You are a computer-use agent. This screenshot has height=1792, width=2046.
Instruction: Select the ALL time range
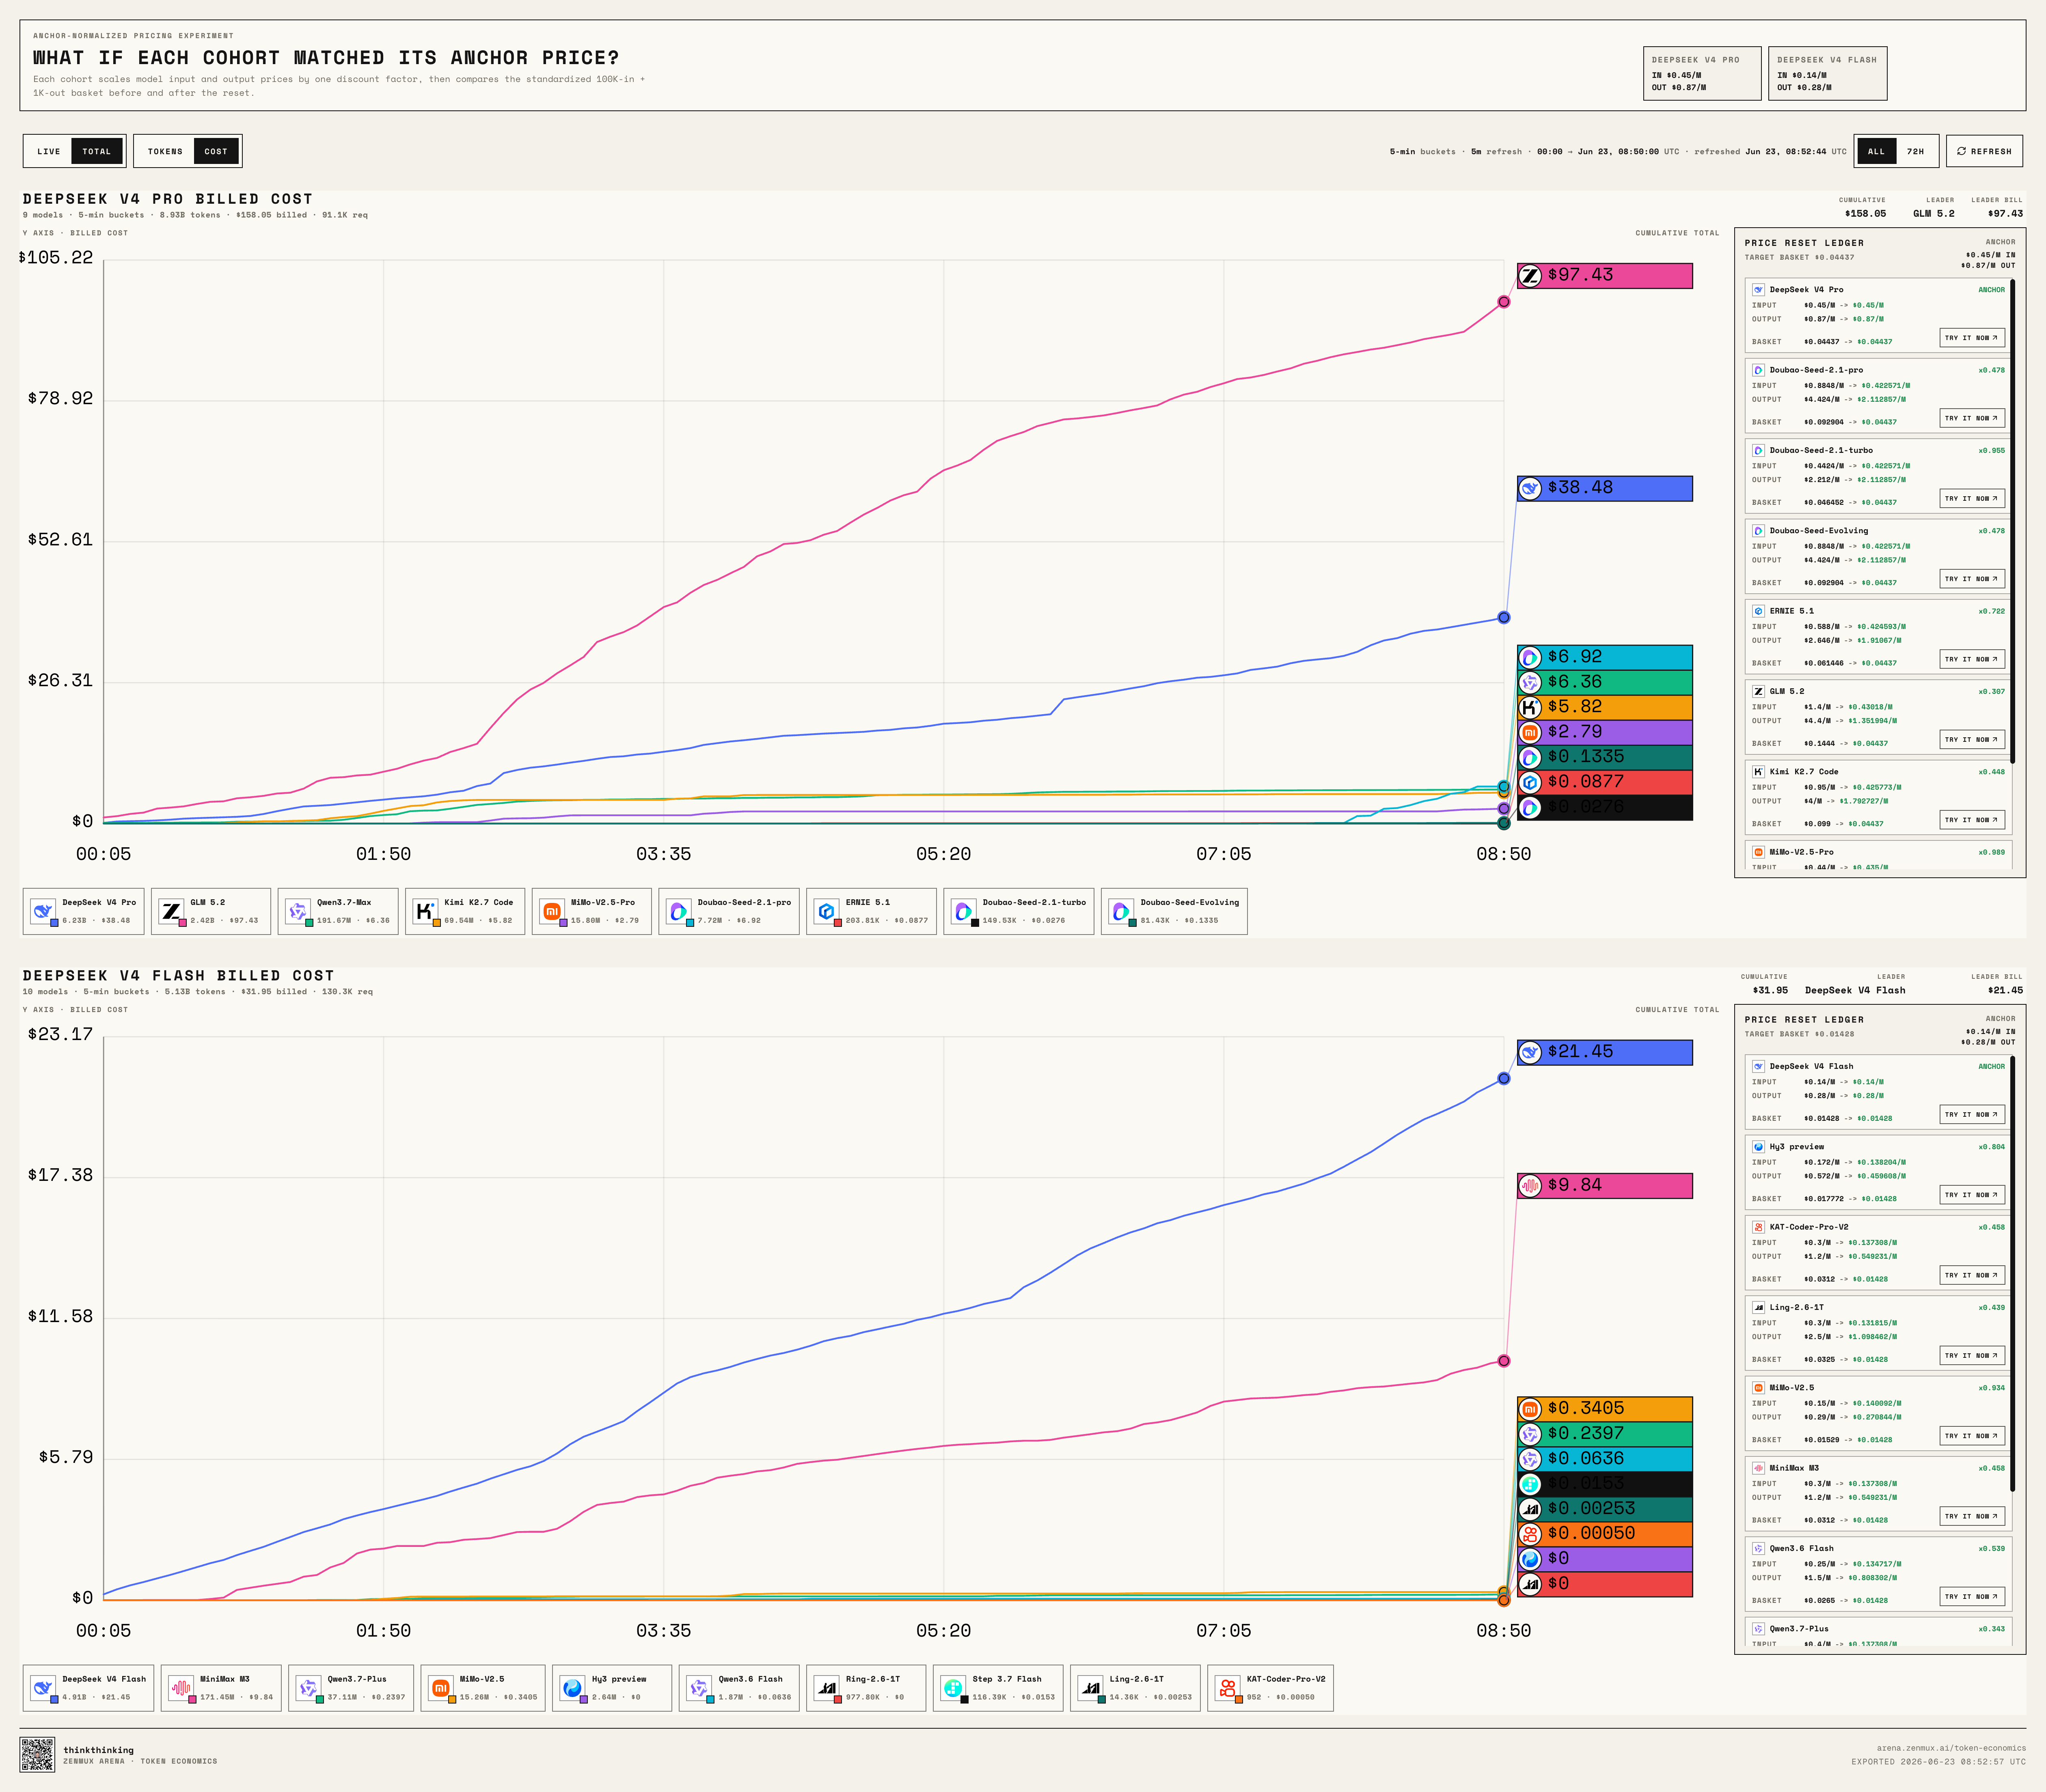click(x=1876, y=151)
